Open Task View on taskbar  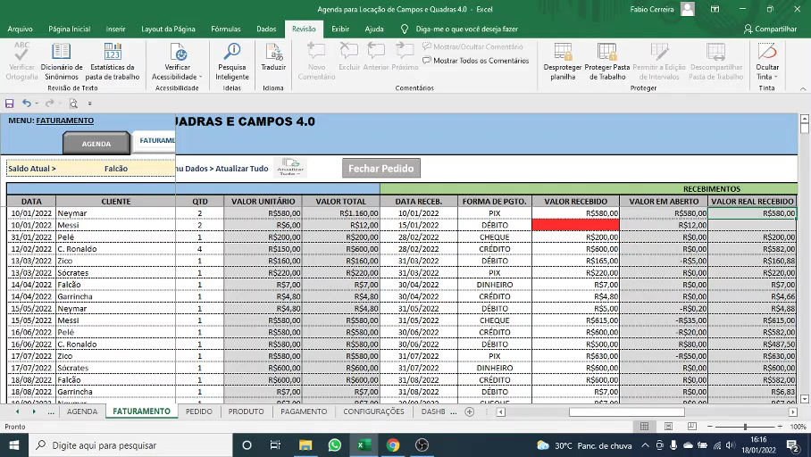pos(275,445)
